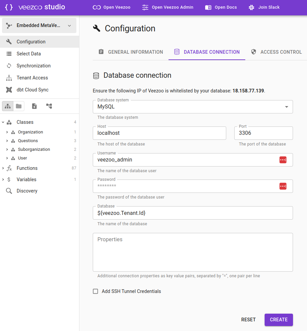
Task: Collapse the Classes tree section
Action: click(3, 122)
